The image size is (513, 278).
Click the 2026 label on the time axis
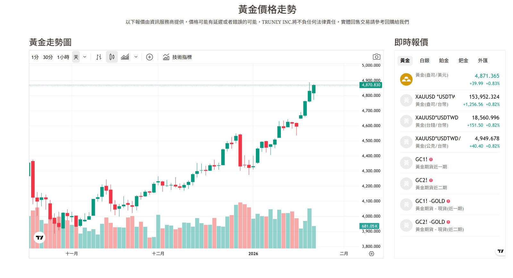[x=253, y=254]
